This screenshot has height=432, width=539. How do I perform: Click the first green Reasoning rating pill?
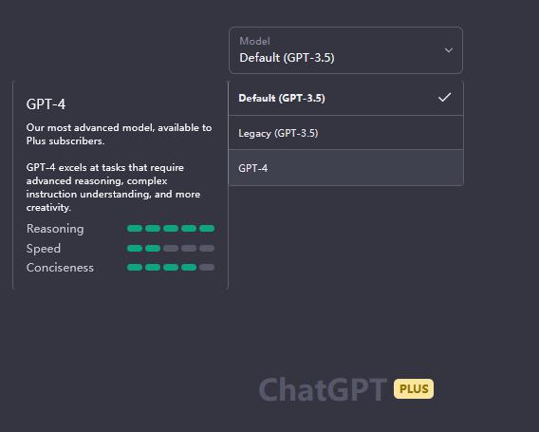135,229
